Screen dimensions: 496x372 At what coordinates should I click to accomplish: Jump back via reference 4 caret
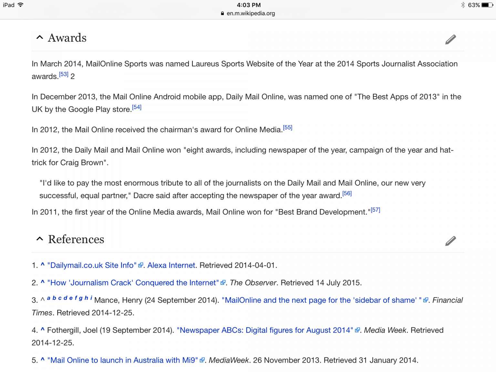tap(43, 330)
